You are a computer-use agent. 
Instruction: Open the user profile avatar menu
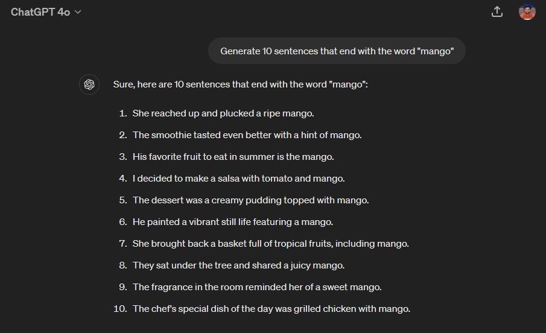527,12
